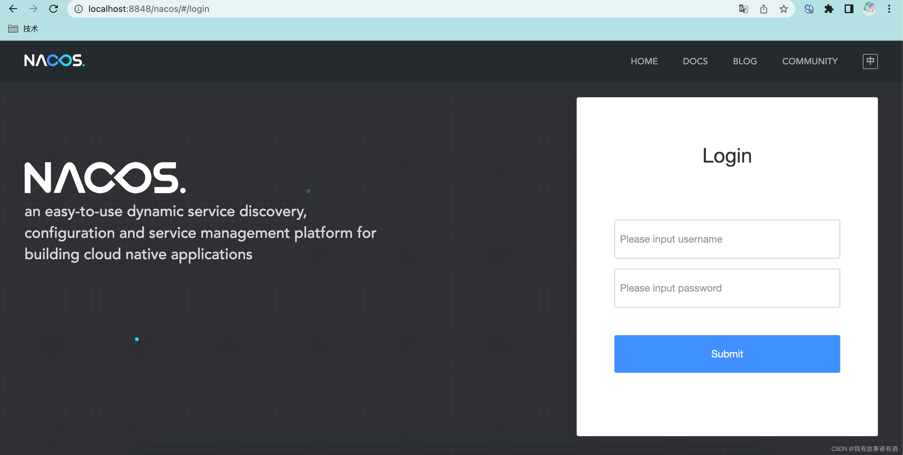Click the Nacos logo in header
The height and width of the screenshot is (455, 903).
pos(54,61)
